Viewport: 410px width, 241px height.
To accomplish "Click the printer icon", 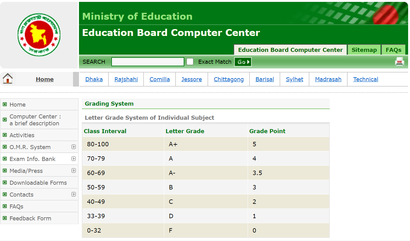I will [400, 62].
